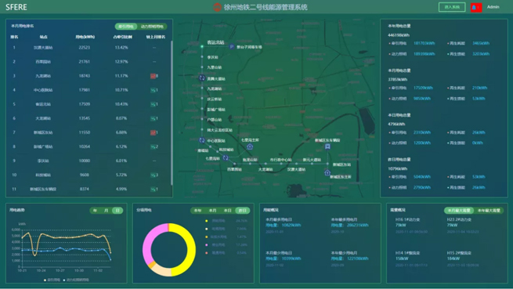Screen dimensions: 513x289
Task: Open the red notification bell icon
Action: click(475, 7)
